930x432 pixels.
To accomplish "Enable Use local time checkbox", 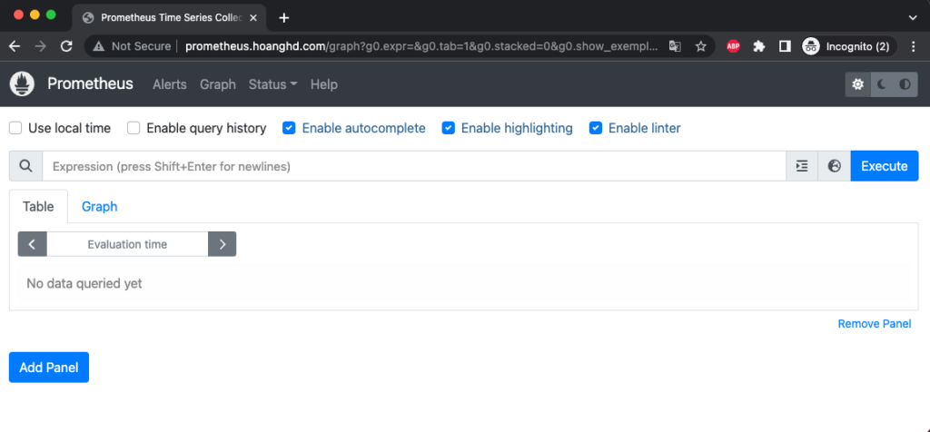I will coord(15,128).
